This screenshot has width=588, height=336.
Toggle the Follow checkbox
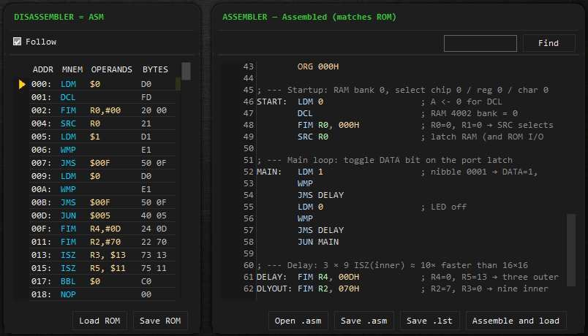coord(18,42)
